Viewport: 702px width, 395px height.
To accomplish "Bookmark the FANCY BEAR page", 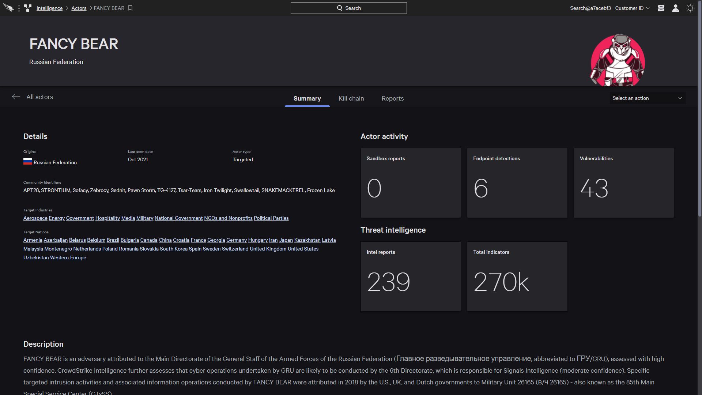I will [130, 8].
